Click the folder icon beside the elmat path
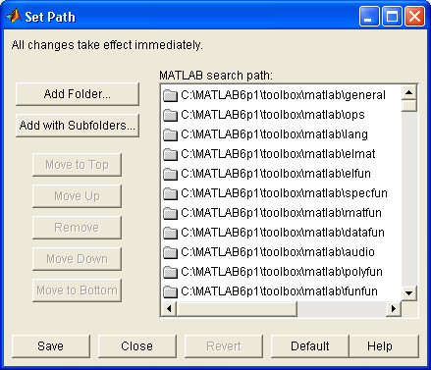 coord(170,154)
